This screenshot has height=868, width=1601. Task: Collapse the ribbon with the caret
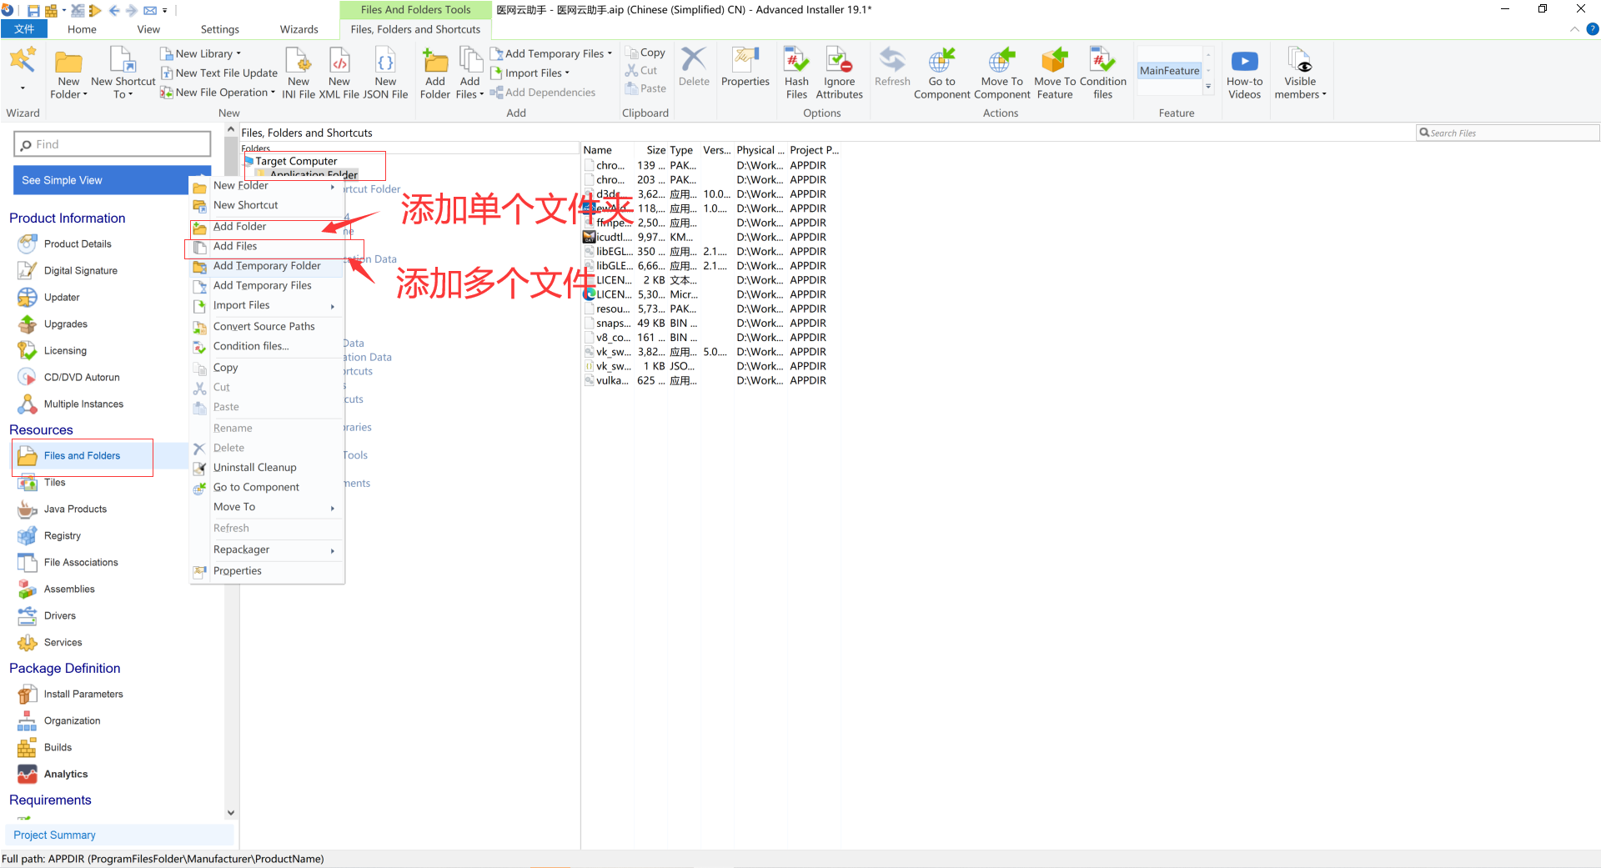click(x=1574, y=29)
